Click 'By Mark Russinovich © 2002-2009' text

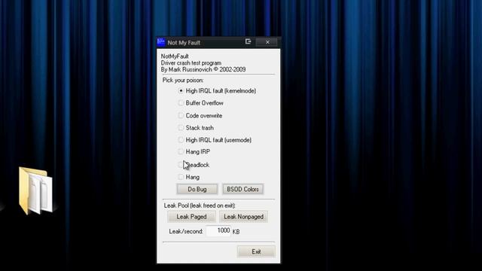(x=203, y=69)
